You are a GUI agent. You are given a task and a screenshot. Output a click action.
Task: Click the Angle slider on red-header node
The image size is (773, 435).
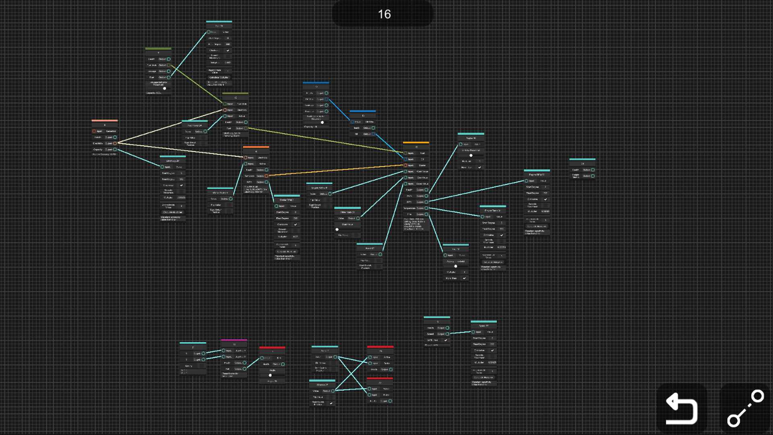(270, 375)
